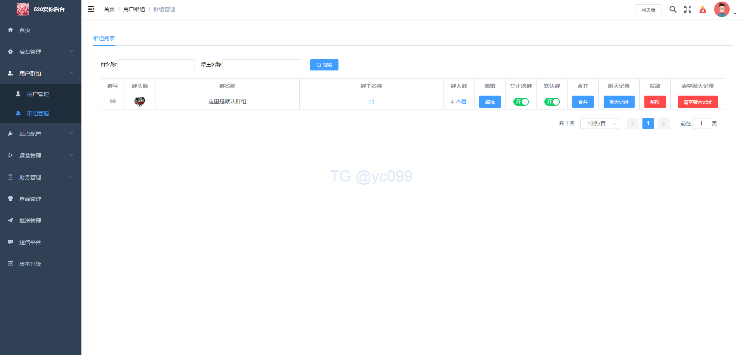Go to 首页 in the sidebar
Image resolution: width=744 pixels, height=355 pixels.
(x=25, y=30)
